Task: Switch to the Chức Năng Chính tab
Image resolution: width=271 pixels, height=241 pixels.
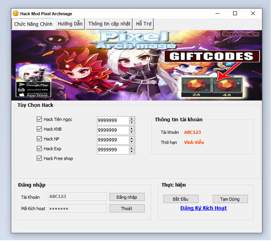Action: tap(33, 24)
